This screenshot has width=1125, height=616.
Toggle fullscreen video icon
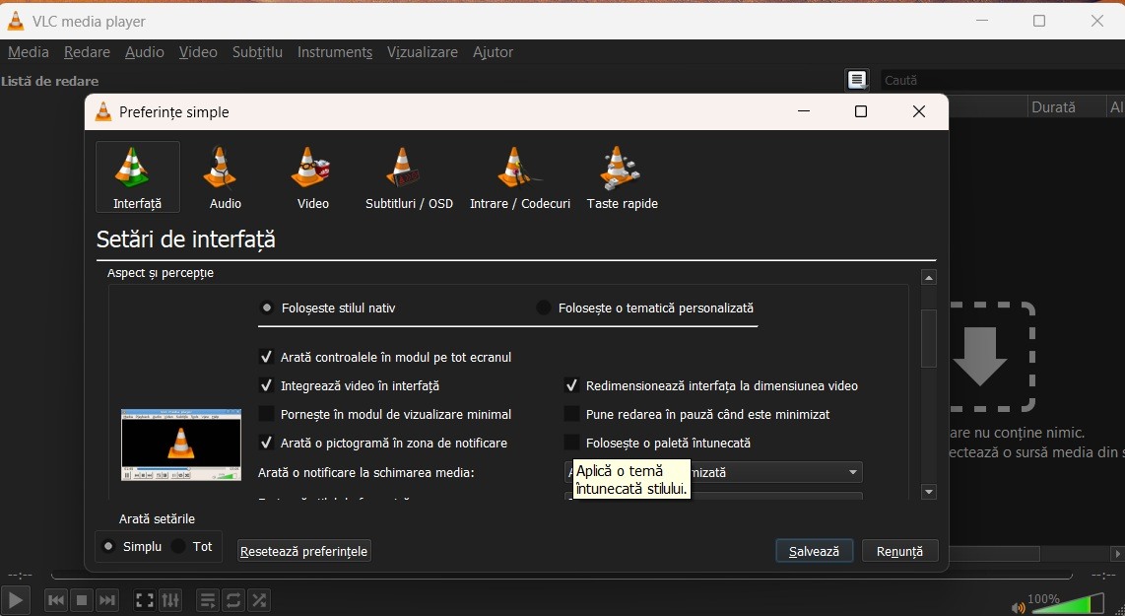point(144,600)
